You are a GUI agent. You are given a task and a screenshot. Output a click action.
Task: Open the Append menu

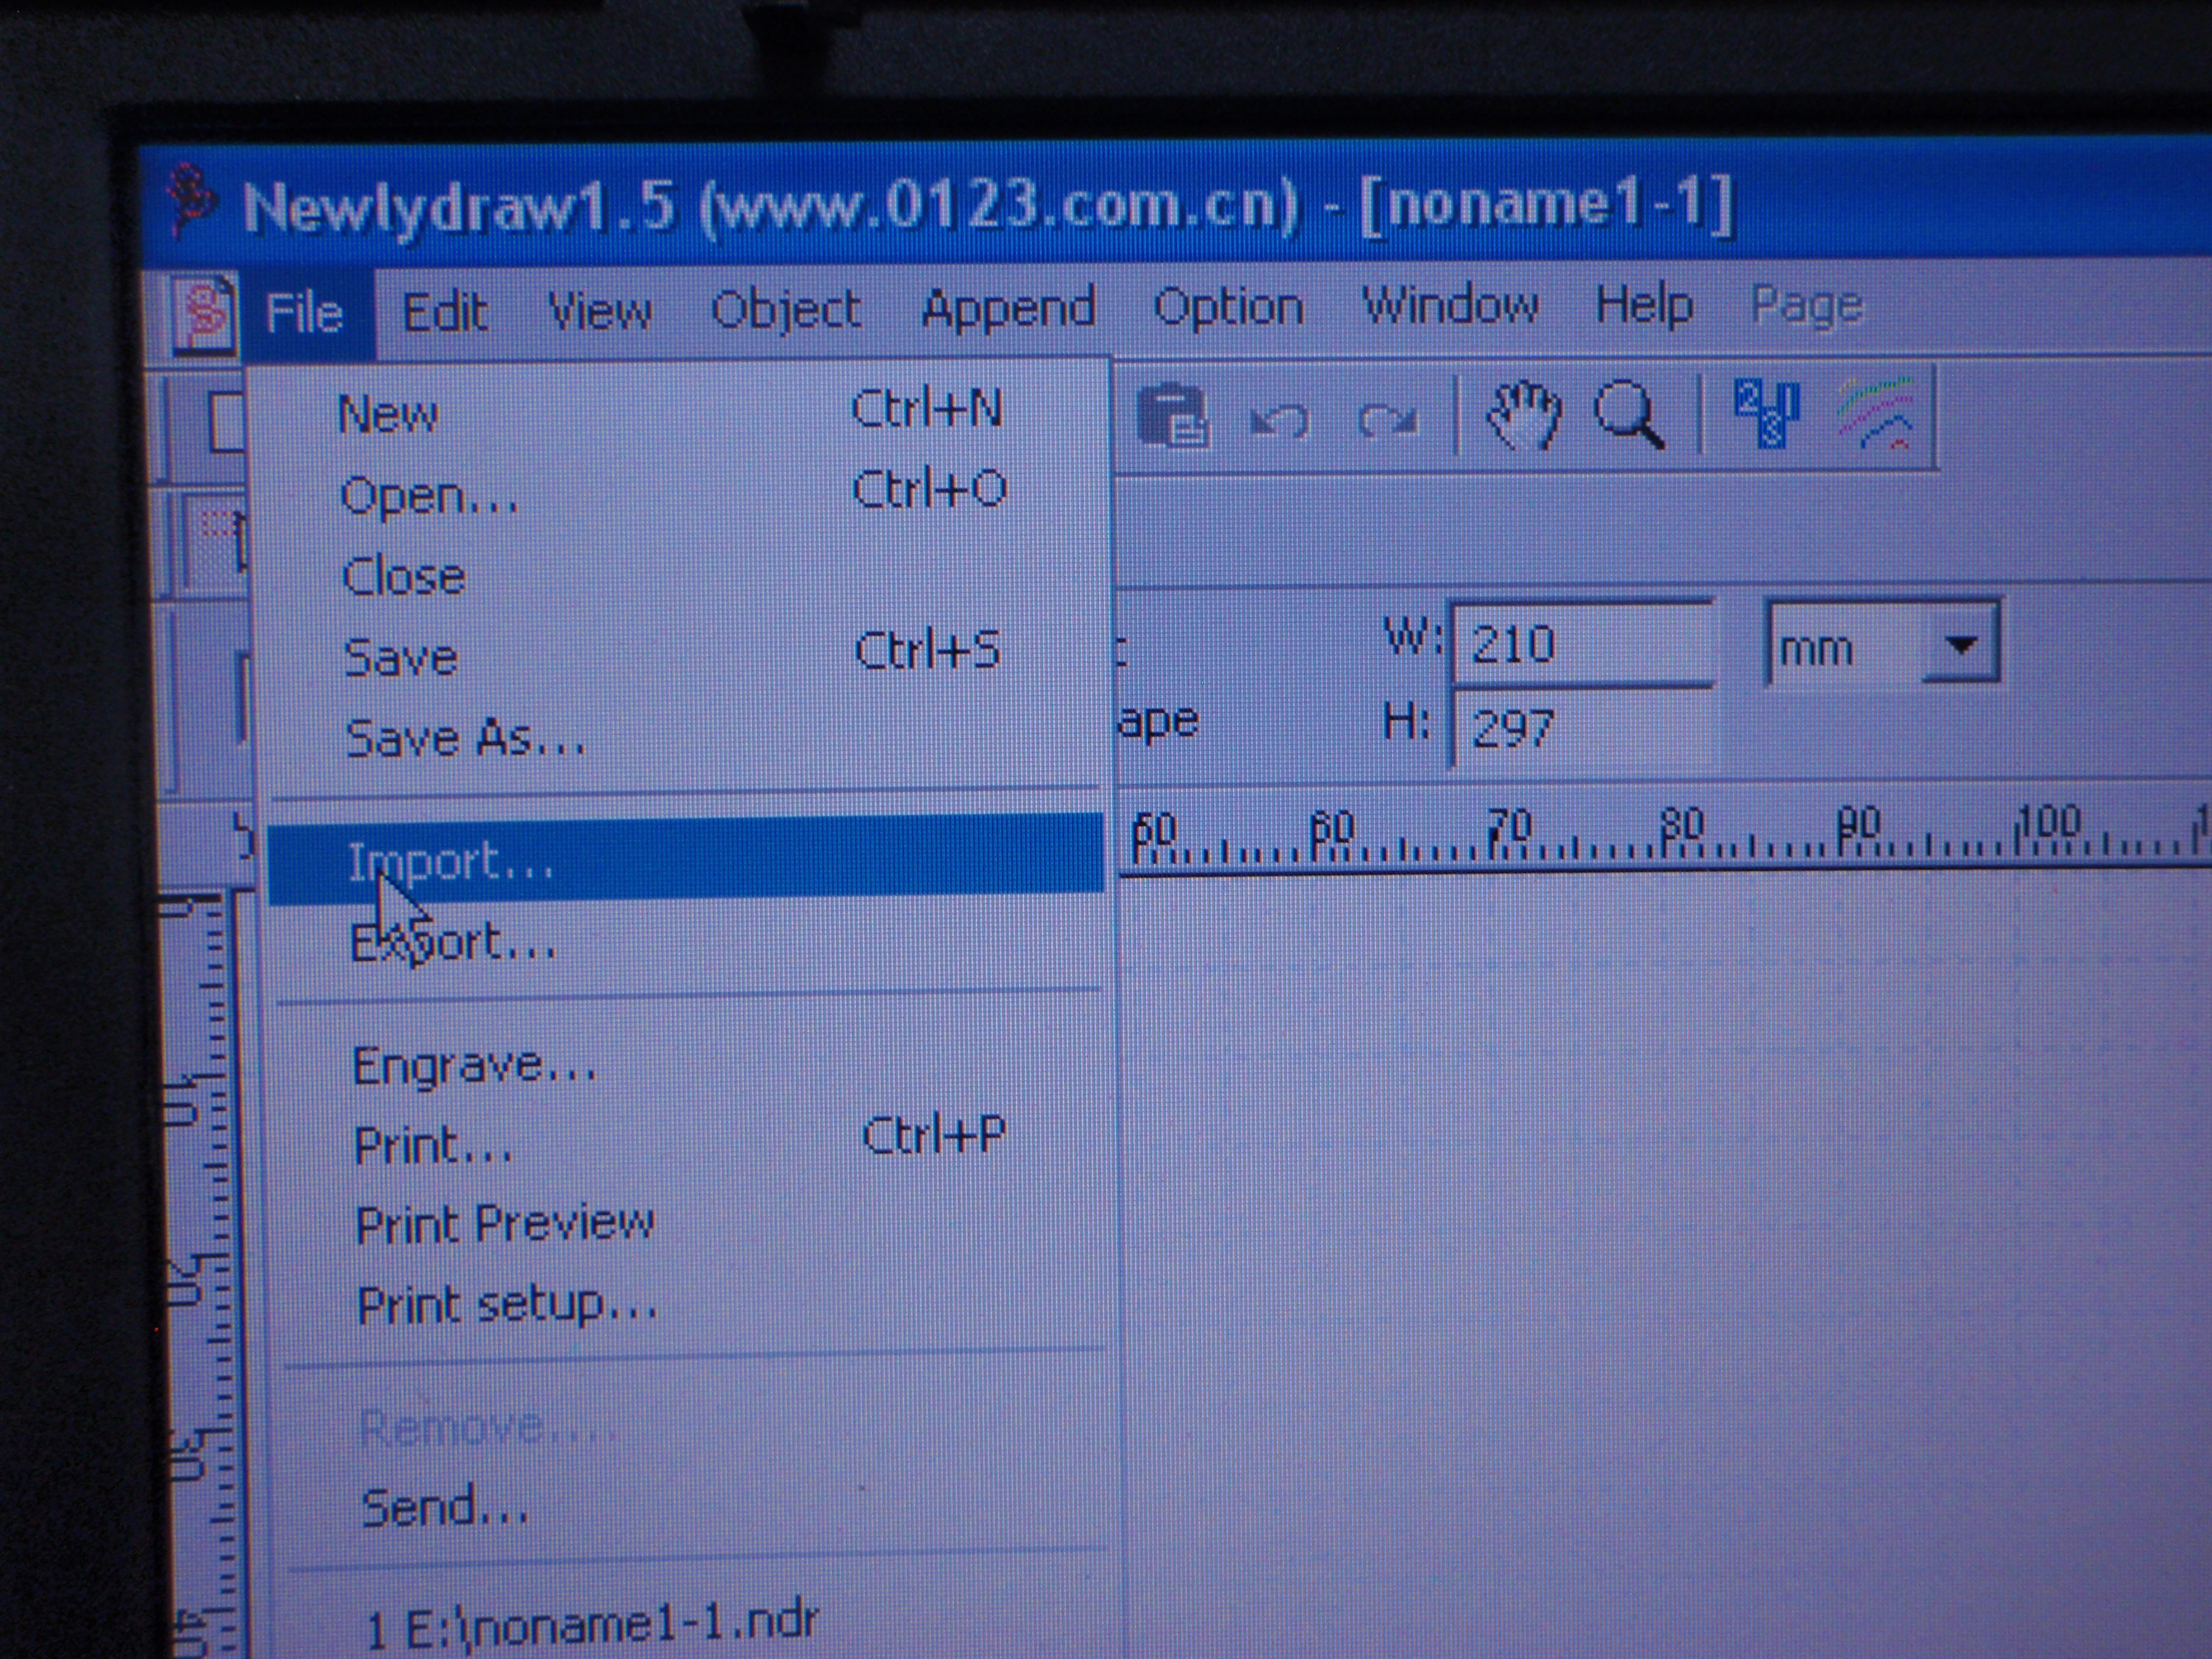coord(1008,308)
